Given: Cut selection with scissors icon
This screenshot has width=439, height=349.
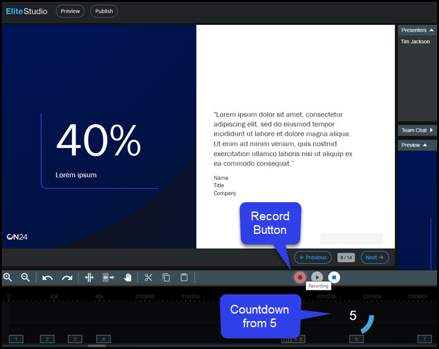Looking at the screenshot, I should [x=149, y=277].
